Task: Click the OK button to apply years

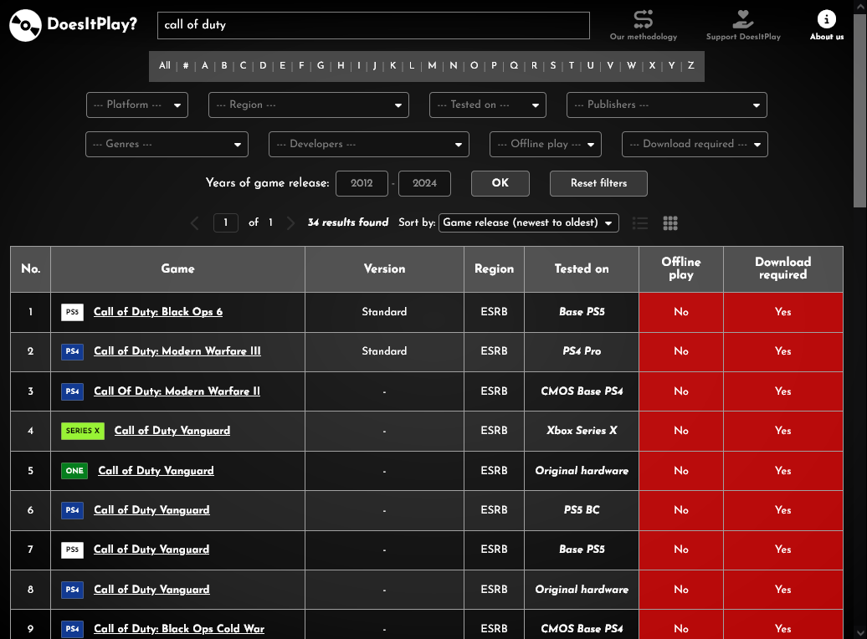Action: coord(500,183)
